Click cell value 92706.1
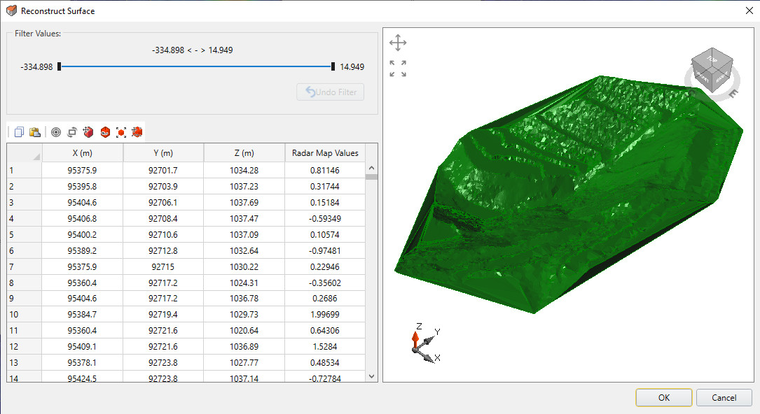 point(163,203)
